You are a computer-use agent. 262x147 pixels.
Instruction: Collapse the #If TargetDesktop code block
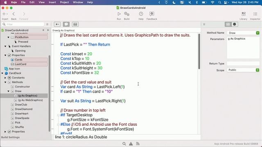(x=58, y=115)
